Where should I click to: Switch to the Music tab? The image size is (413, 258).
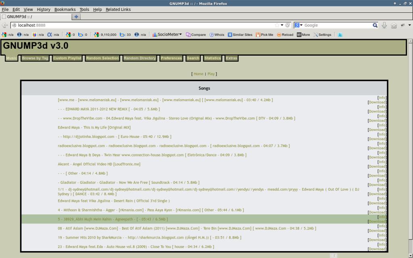12,58
